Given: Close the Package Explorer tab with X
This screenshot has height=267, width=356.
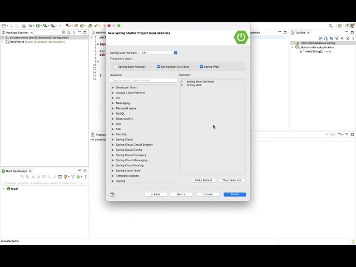Looking at the screenshot, I should click(x=32, y=33).
